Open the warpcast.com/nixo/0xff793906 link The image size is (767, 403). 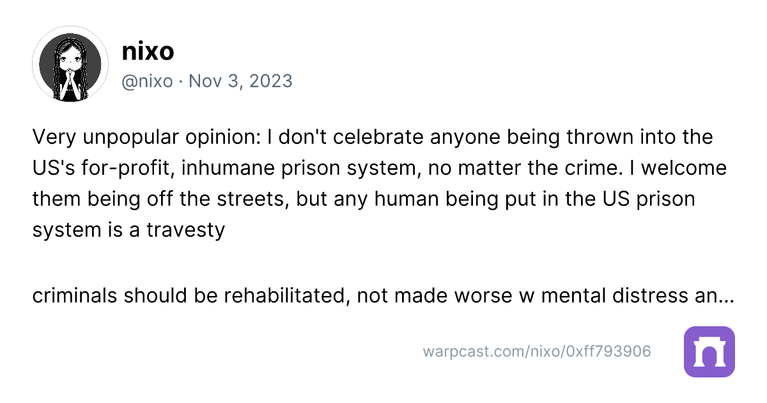pos(537,351)
